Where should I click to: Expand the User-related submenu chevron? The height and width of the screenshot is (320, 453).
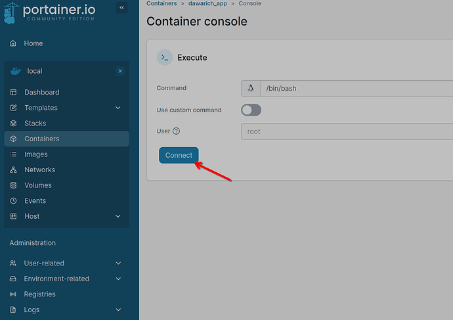118,263
